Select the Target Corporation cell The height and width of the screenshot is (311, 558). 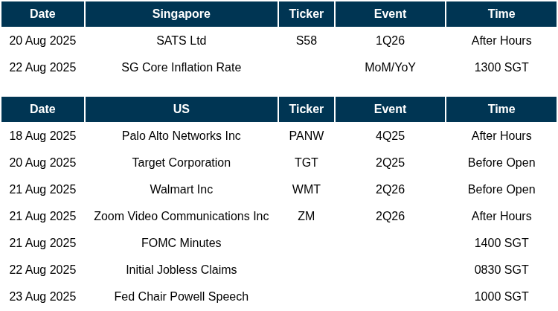pyautogui.click(x=181, y=163)
